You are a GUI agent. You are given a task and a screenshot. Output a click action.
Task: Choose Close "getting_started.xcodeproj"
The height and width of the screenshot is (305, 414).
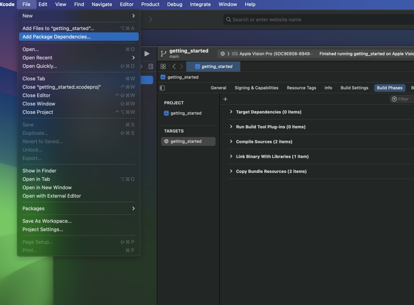(79, 87)
